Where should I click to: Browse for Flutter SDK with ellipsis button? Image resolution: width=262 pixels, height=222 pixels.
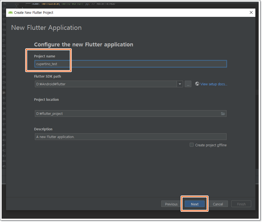click(x=188, y=84)
